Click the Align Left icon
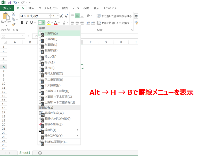Image resolution: width=211 pixels, height=156 pixels. click(x=72, y=23)
